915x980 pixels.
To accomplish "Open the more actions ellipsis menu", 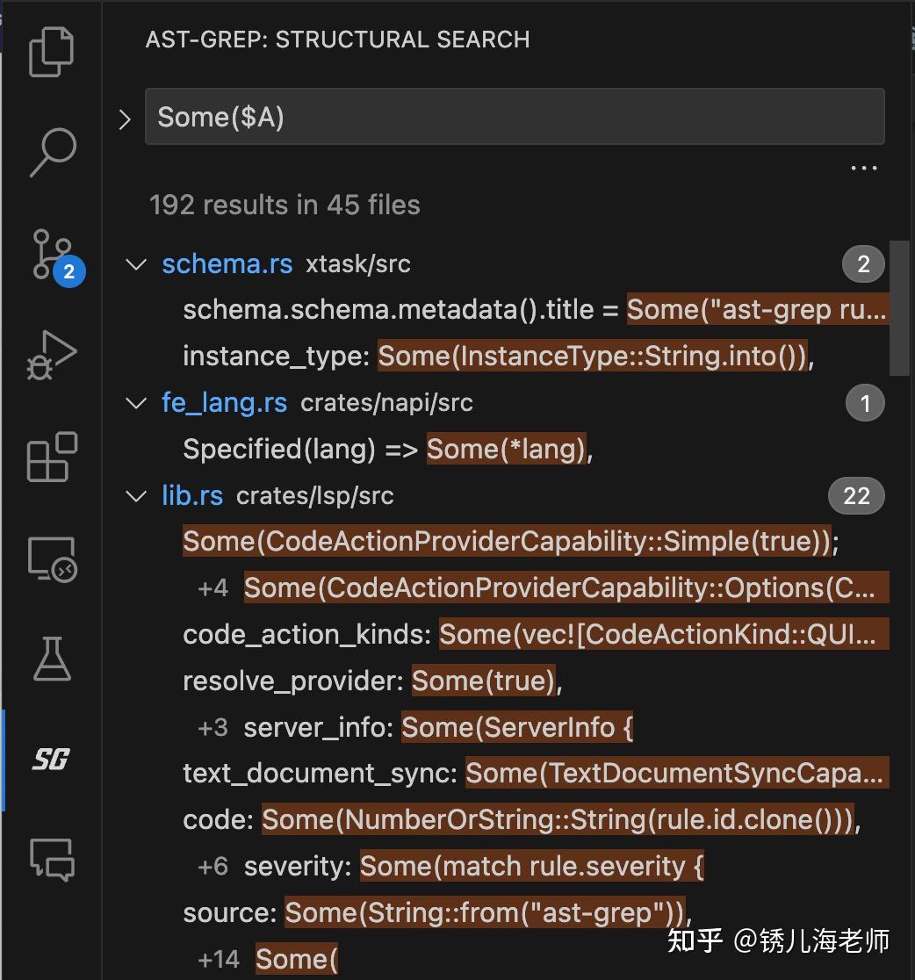I will coord(863,168).
